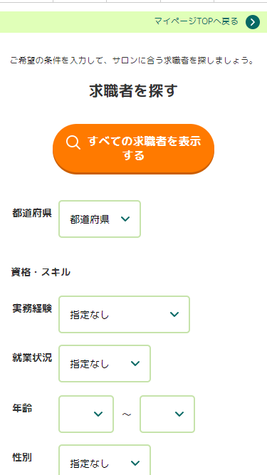Viewport: 267px width, 475px height.
Task: Click the chevron arrow of 性別 field
Action: click(x=135, y=463)
